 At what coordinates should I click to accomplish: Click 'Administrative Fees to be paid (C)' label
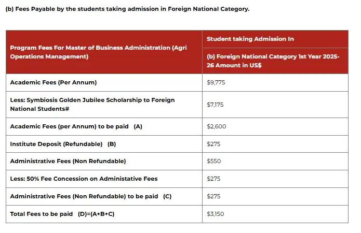(90, 196)
